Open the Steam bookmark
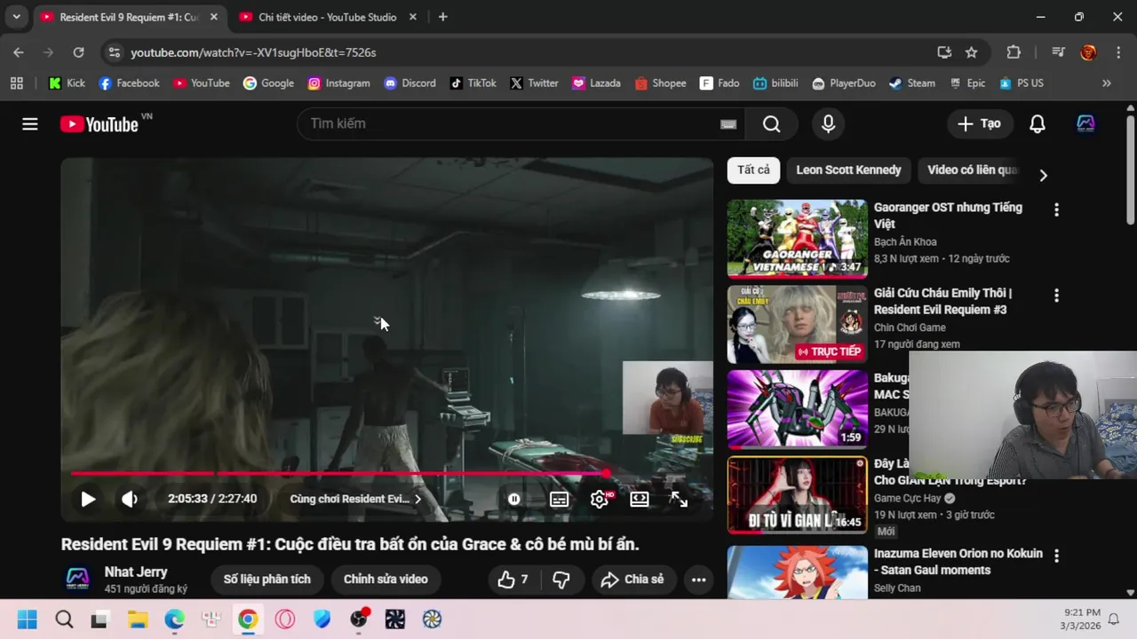 (912, 83)
